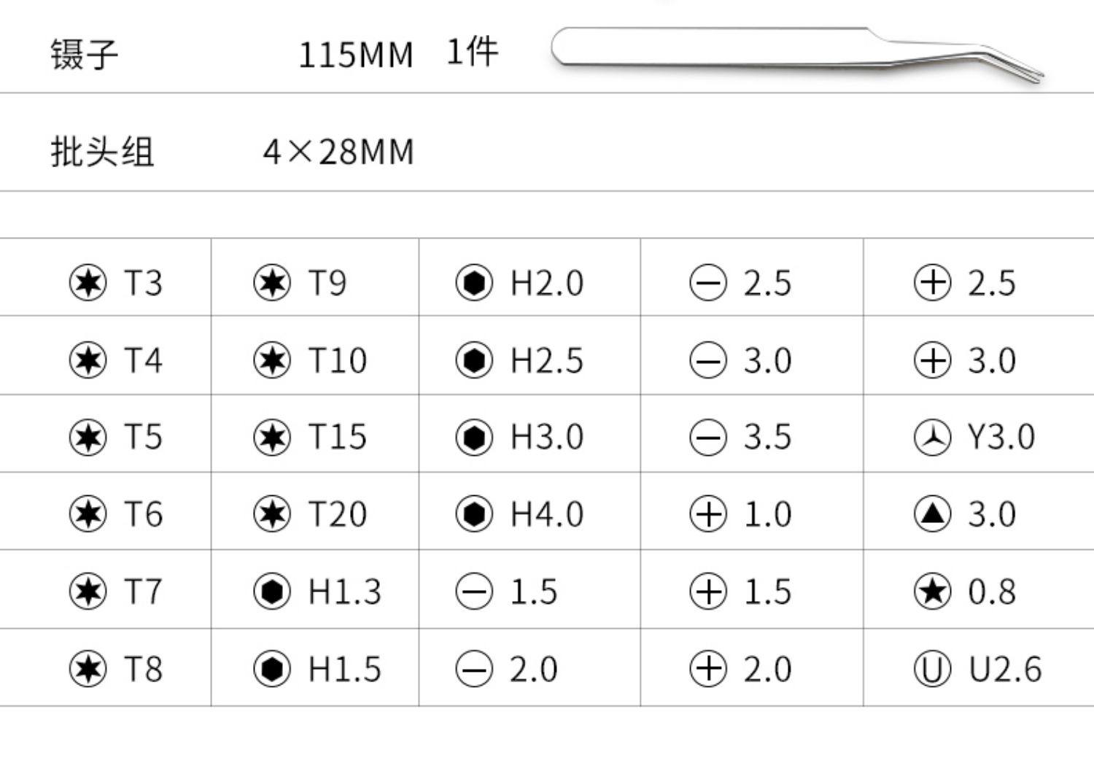The height and width of the screenshot is (771, 1094).
Task: Click the T20 label
Action: tap(337, 514)
